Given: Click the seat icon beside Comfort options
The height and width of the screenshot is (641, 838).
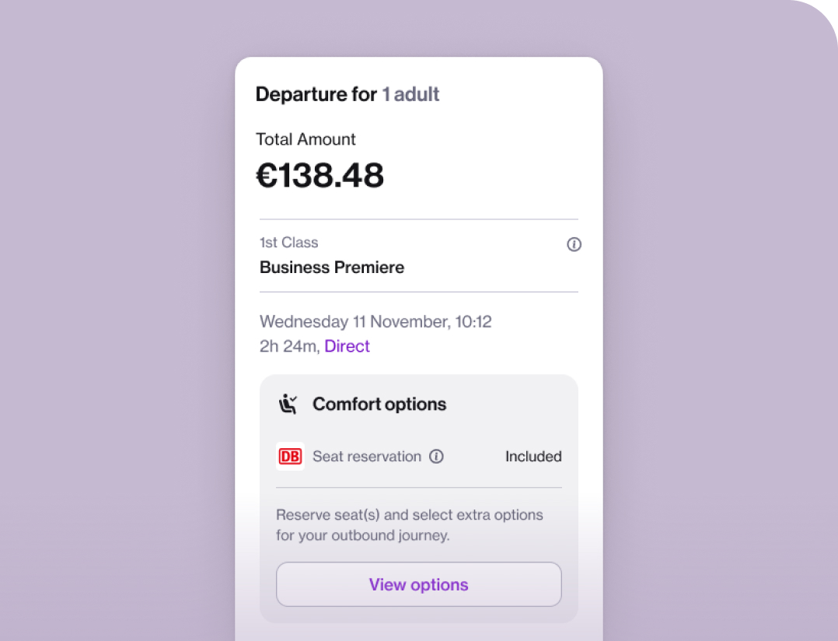Looking at the screenshot, I should tap(288, 404).
